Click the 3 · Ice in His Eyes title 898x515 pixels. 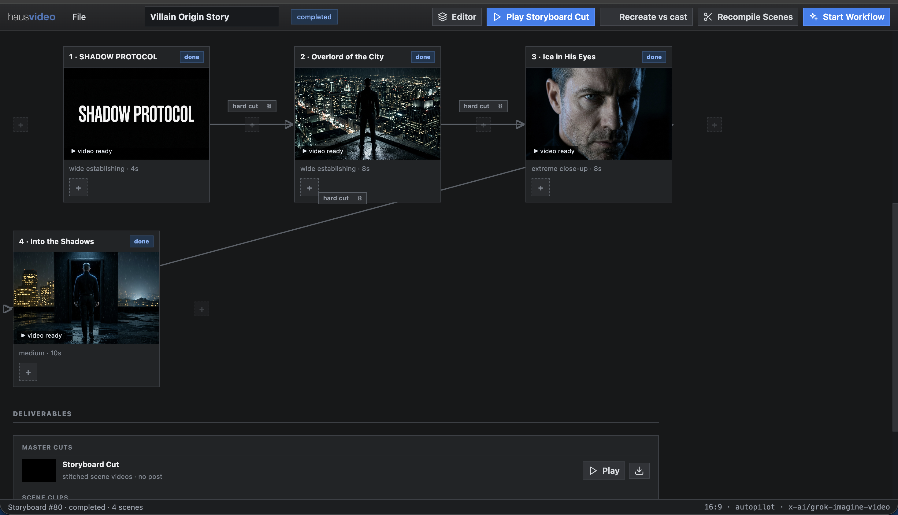(563, 57)
